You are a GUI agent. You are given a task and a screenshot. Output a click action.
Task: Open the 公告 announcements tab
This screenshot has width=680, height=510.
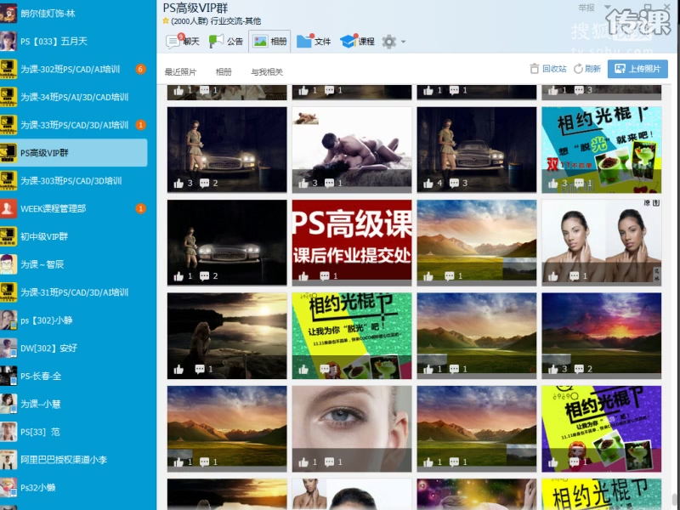226,41
